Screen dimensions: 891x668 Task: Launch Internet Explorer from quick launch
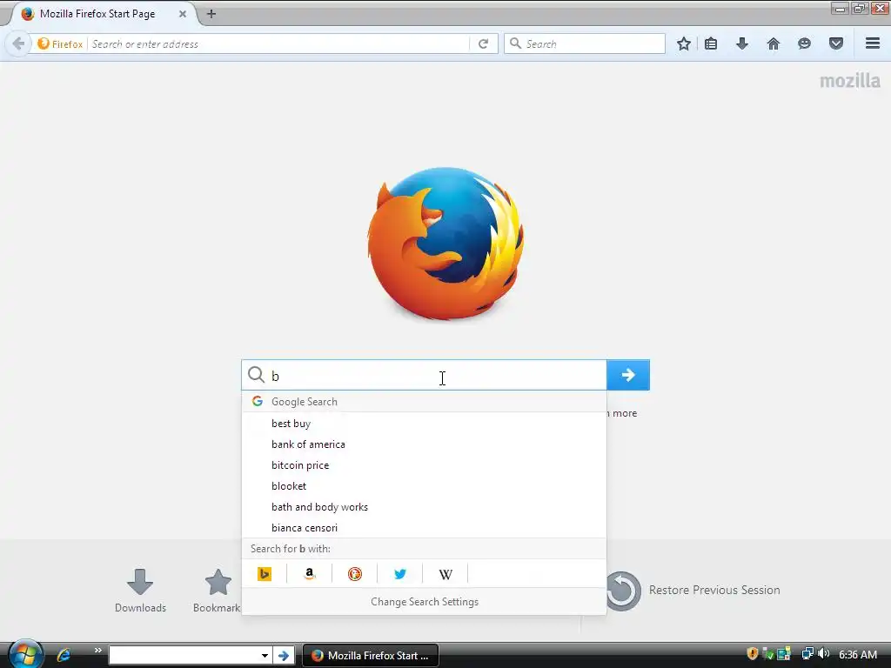click(x=64, y=655)
